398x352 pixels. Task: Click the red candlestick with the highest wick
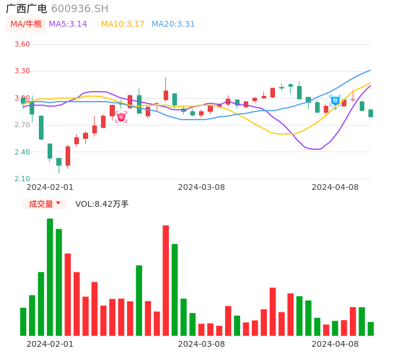[x=165, y=95]
